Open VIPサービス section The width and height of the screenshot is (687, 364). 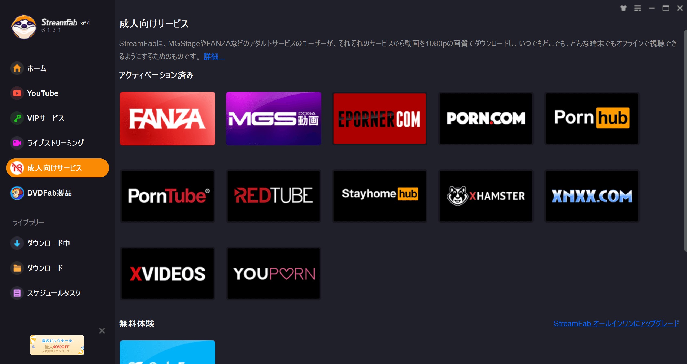pyautogui.click(x=45, y=118)
